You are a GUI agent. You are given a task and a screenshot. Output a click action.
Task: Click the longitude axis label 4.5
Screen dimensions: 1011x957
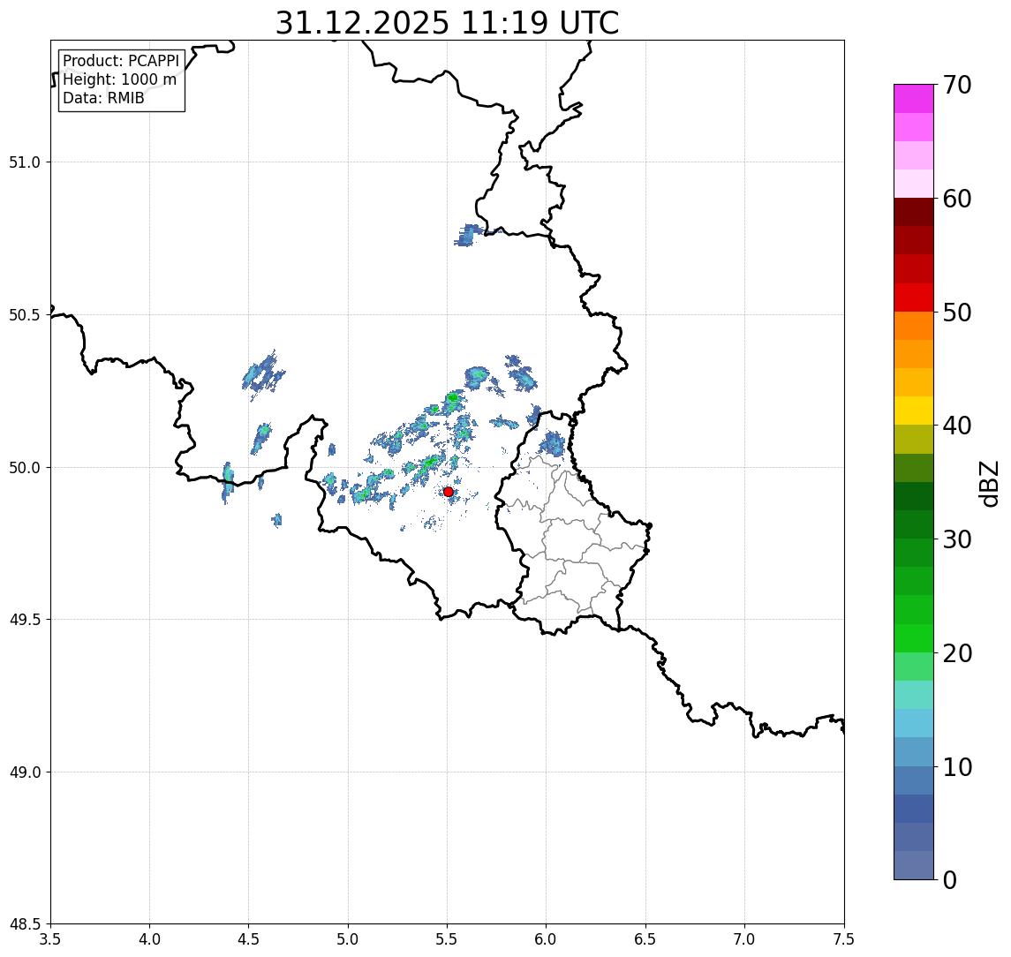249,939
